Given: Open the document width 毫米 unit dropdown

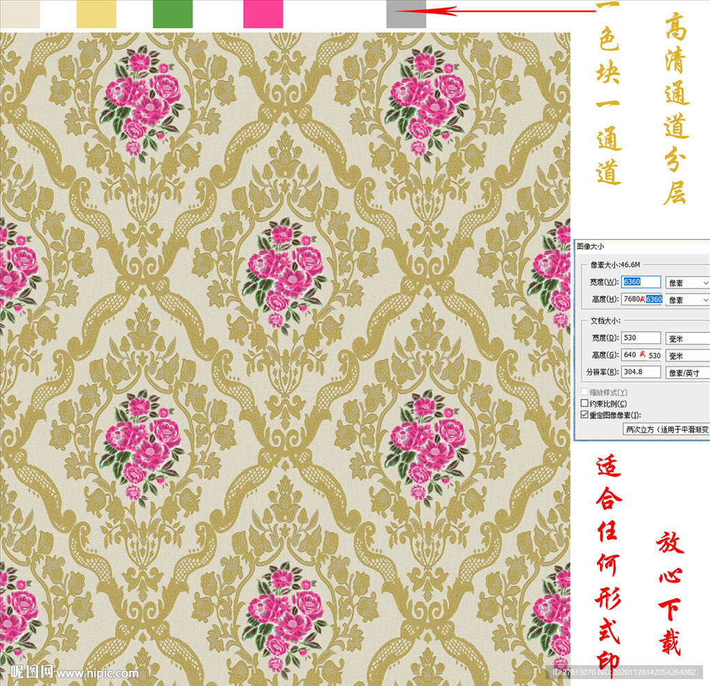Looking at the screenshot, I should point(687,338).
